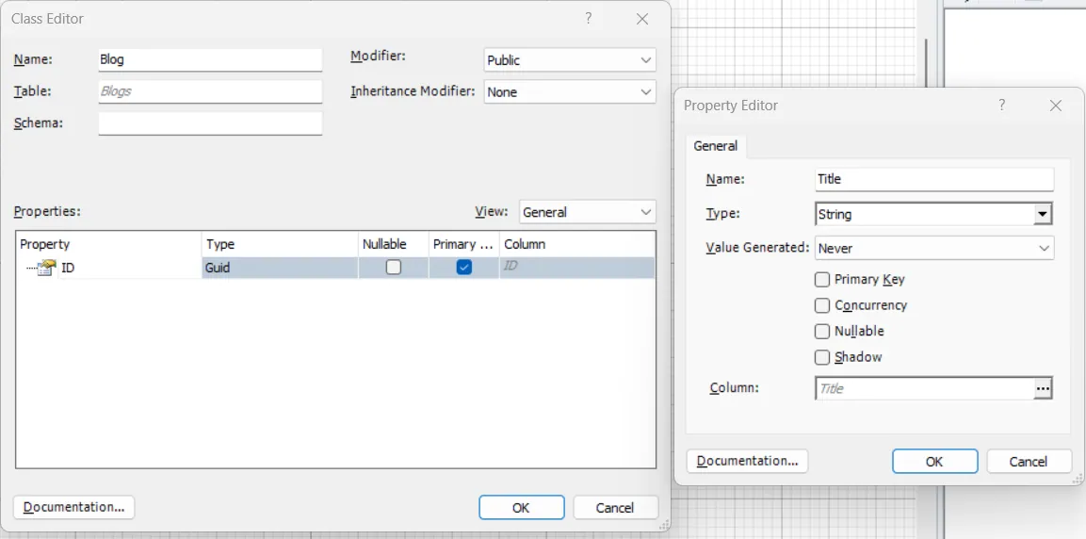The height and width of the screenshot is (539, 1086).
Task: Click the Column ellipsis browse button
Action: [1043, 388]
